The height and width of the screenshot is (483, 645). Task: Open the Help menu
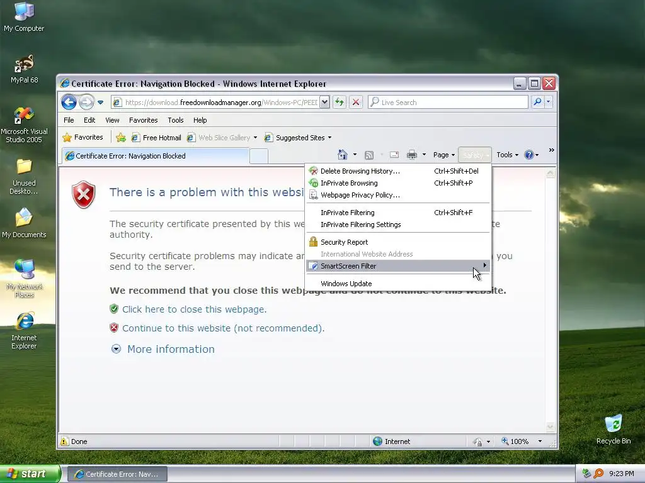[200, 120]
